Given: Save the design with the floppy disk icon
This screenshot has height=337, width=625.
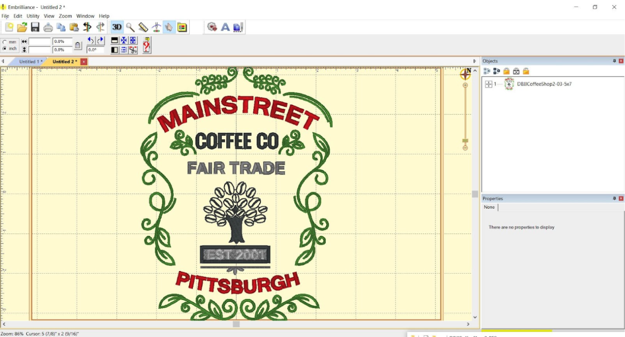Looking at the screenshot, I should 35,28.
